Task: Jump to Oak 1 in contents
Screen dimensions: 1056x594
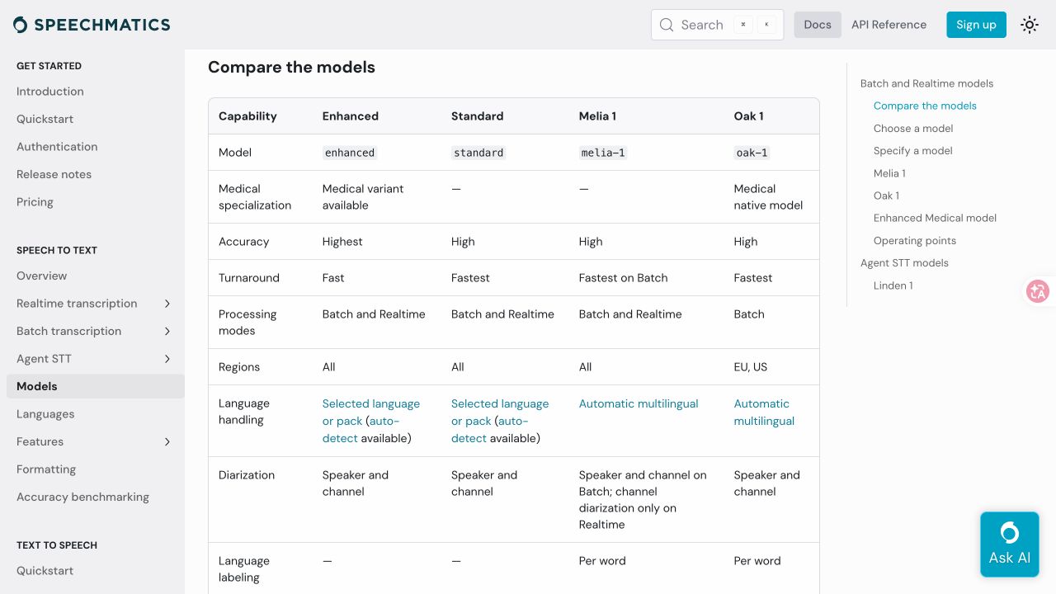Action: [x=886, y=196]
